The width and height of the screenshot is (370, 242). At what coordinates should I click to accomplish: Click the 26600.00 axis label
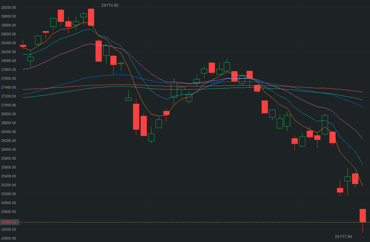pos(9,123)
